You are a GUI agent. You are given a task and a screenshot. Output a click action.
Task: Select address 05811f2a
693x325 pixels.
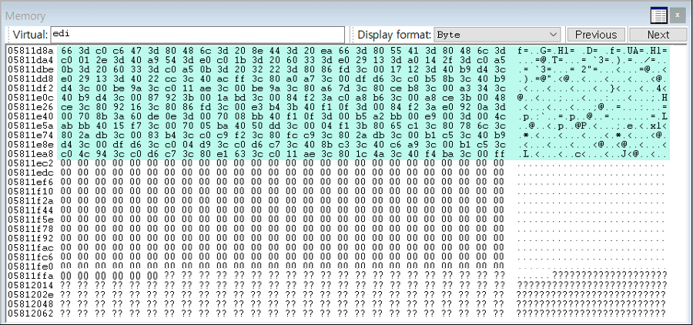(31, 201)
